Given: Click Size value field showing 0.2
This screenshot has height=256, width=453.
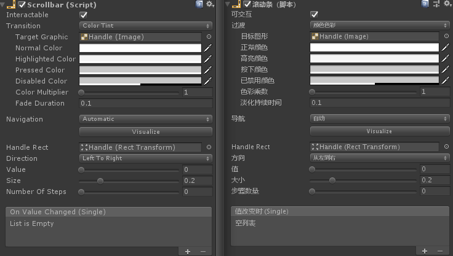Looking at the screenshot, I should (x=198, y=180).
